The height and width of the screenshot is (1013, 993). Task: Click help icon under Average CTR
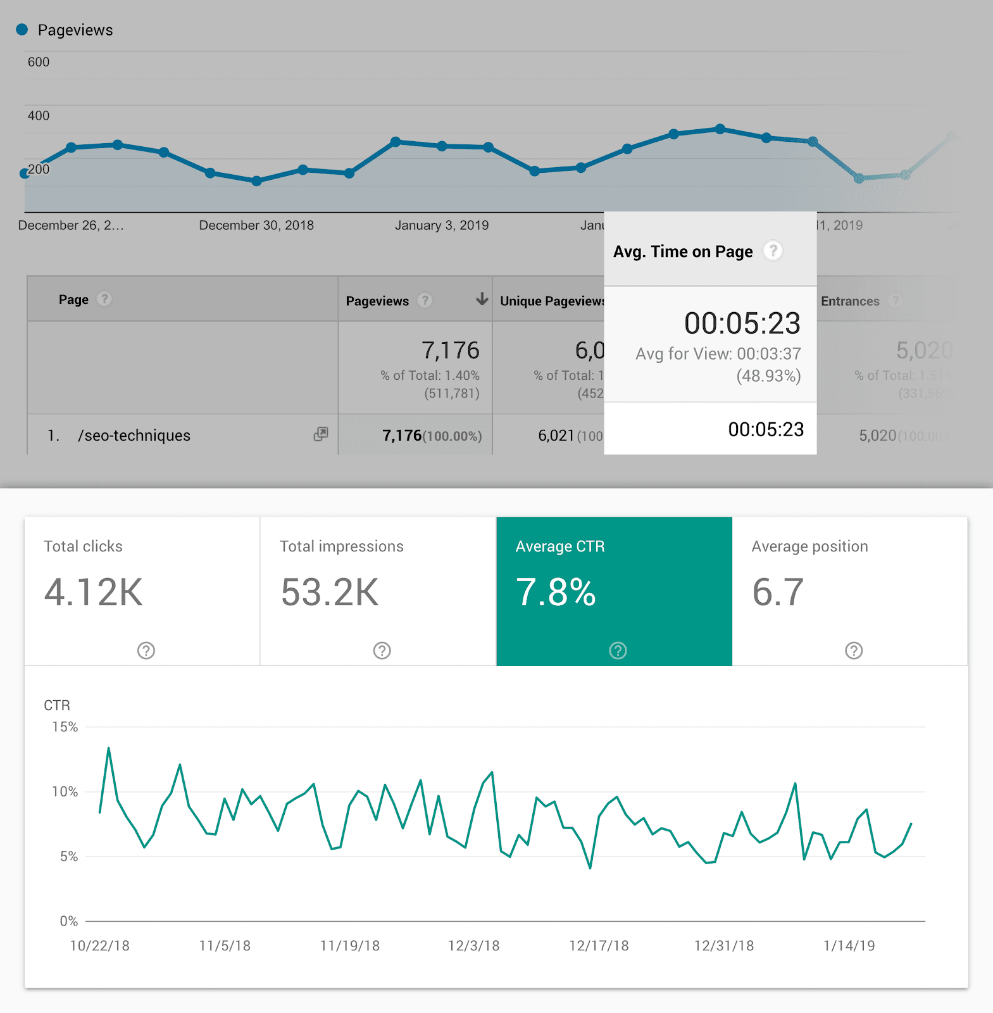coord(618,650)
